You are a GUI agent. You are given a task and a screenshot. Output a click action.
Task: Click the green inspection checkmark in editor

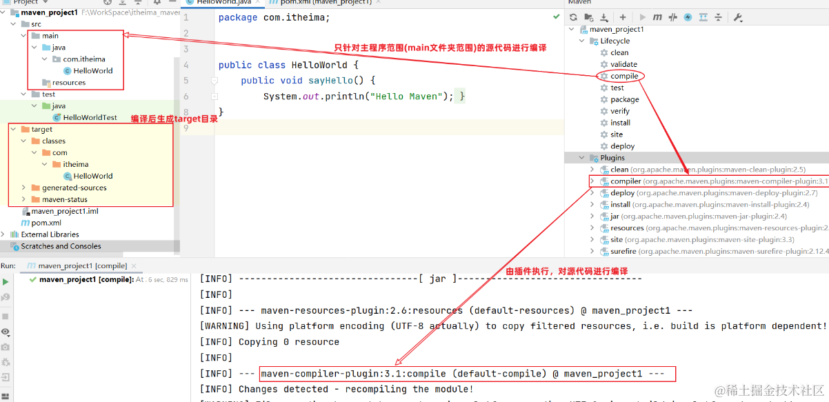tap(557, 17)
